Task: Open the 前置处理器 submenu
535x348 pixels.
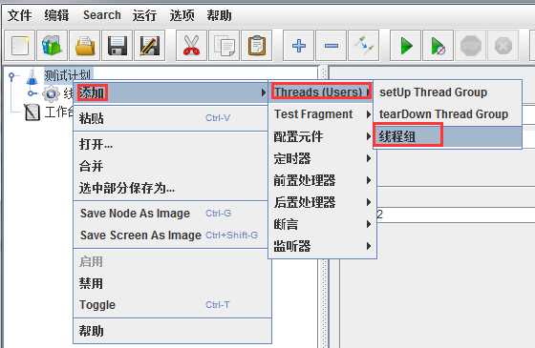Action: (322, 180)
